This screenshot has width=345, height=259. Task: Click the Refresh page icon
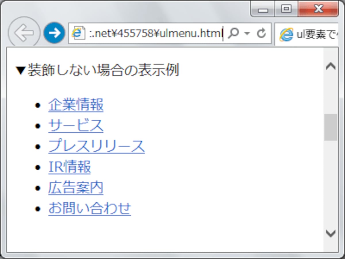click(x=261, y=34)
